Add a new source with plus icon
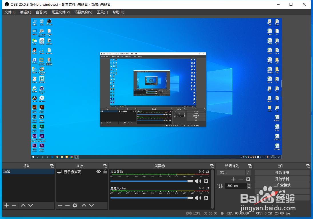 [60, 205]
